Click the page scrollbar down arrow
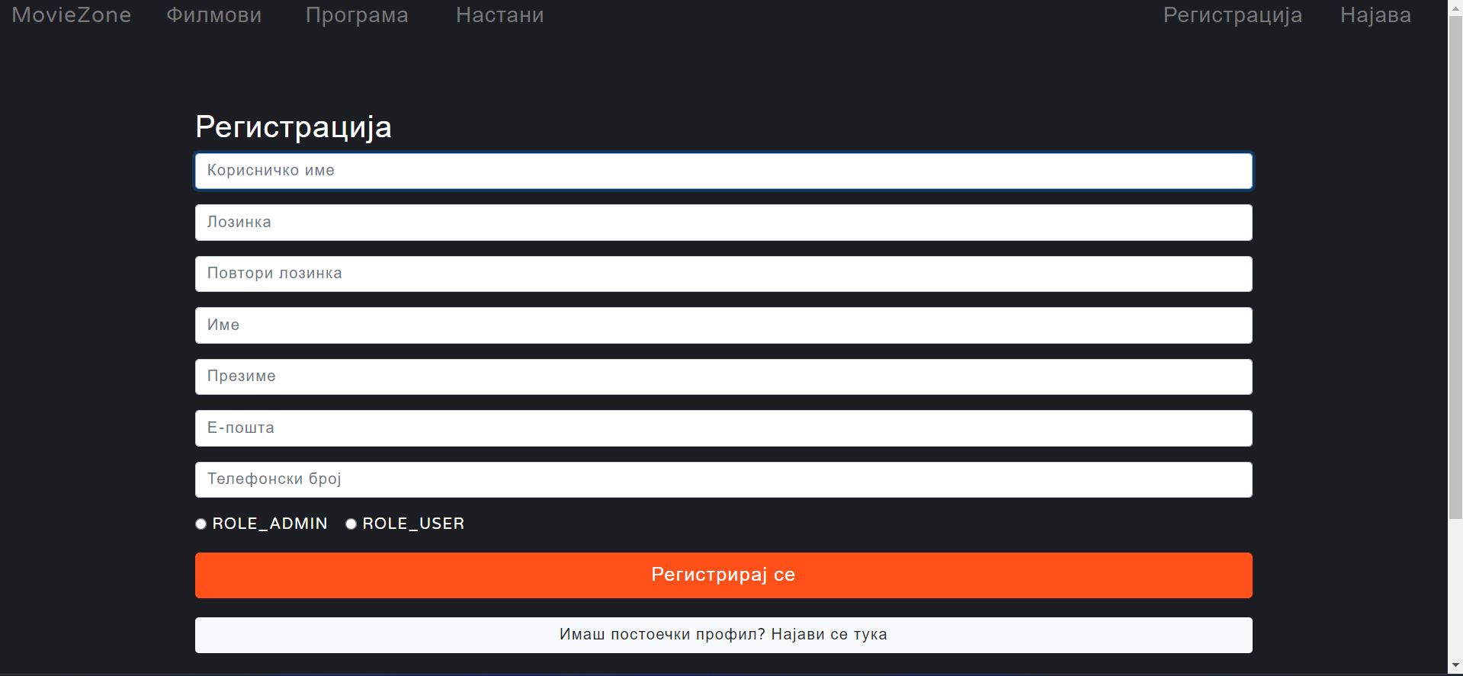This screenshot has height=676, width=1463. pyautogui.click(x=1455, y=667)
